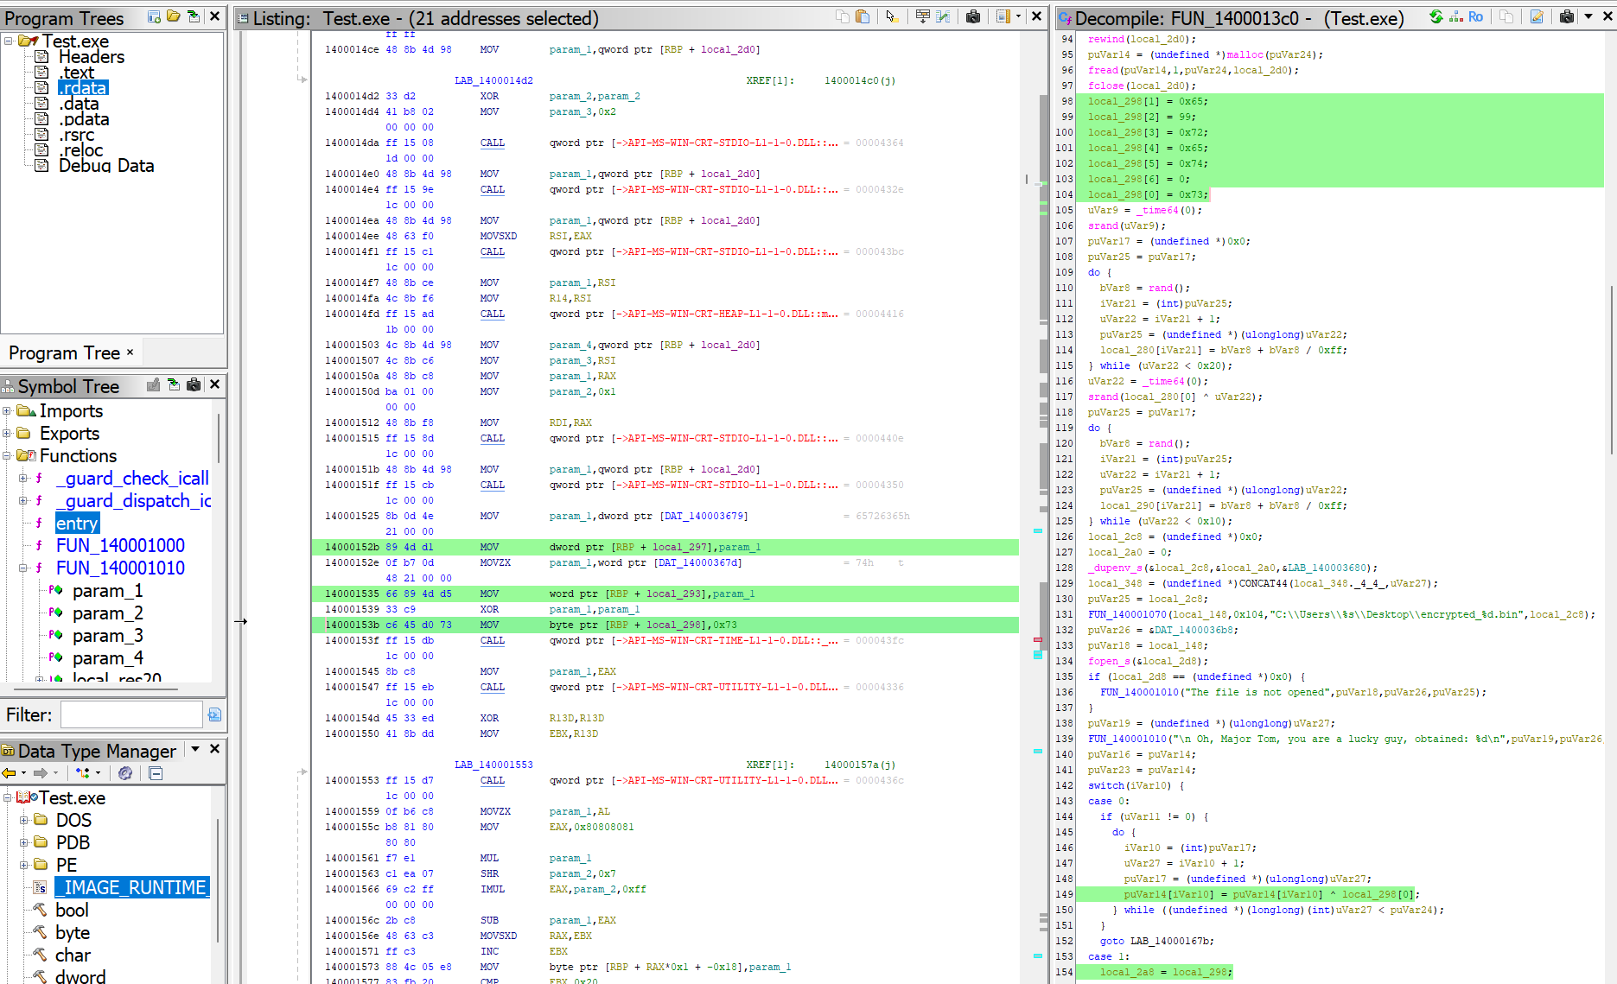Snapshot the Decompile panel with the camera icon

click(x=1566, y=17)
